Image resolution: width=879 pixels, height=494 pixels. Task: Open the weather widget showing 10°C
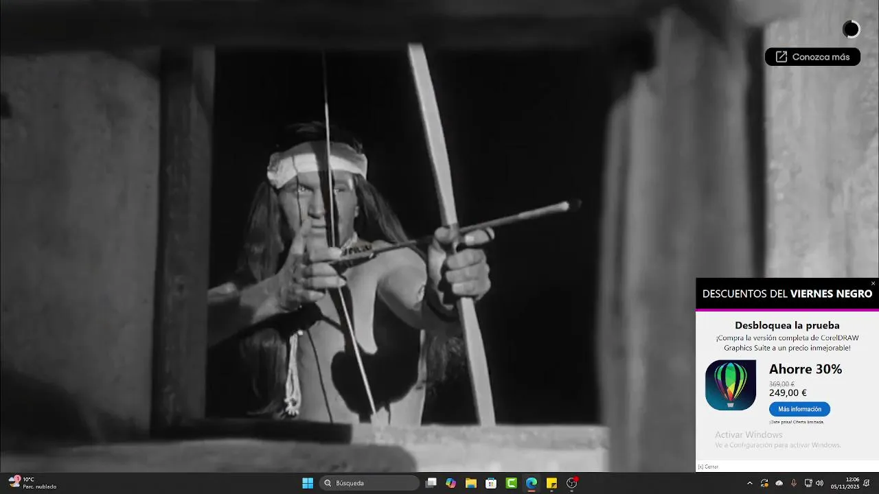tap(32, 483)
